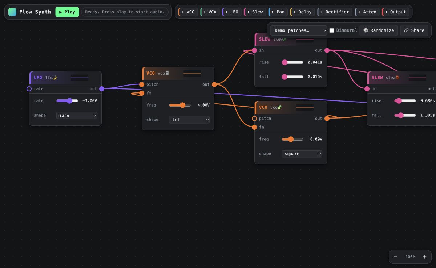The height and width of the screenshot is (268, 436).
Task: Start audio with the Play button
Action: coord(67,12)
